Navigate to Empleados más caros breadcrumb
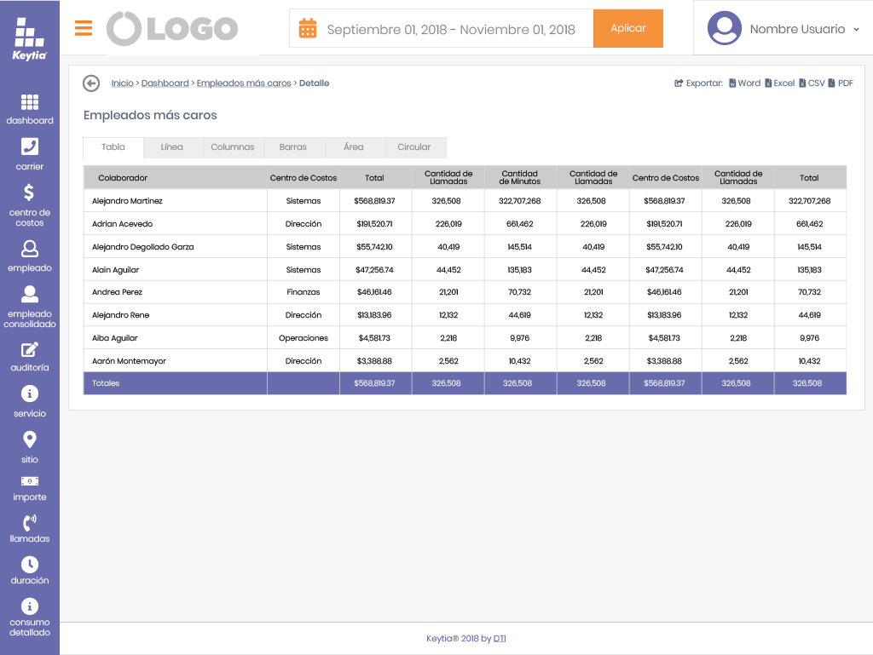This screenshot has width=873, height=655. pyautogui.click(x=244, y=83)
